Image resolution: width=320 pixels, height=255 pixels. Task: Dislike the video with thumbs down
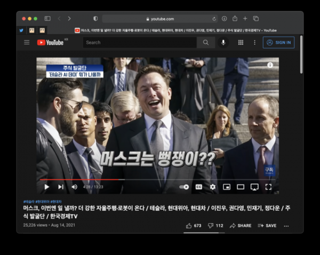(x=215, y=226)
